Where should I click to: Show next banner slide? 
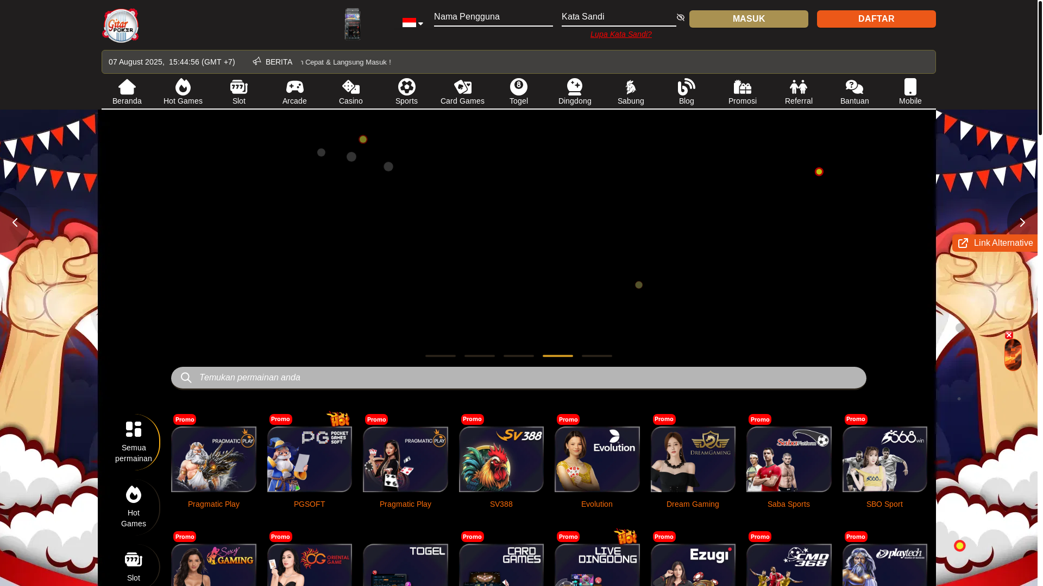point(1022,222)
